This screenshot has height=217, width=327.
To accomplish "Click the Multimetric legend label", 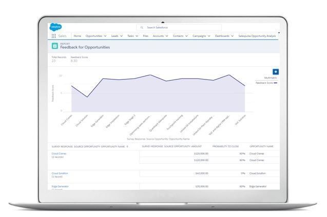I will click(x=271, y=78).
